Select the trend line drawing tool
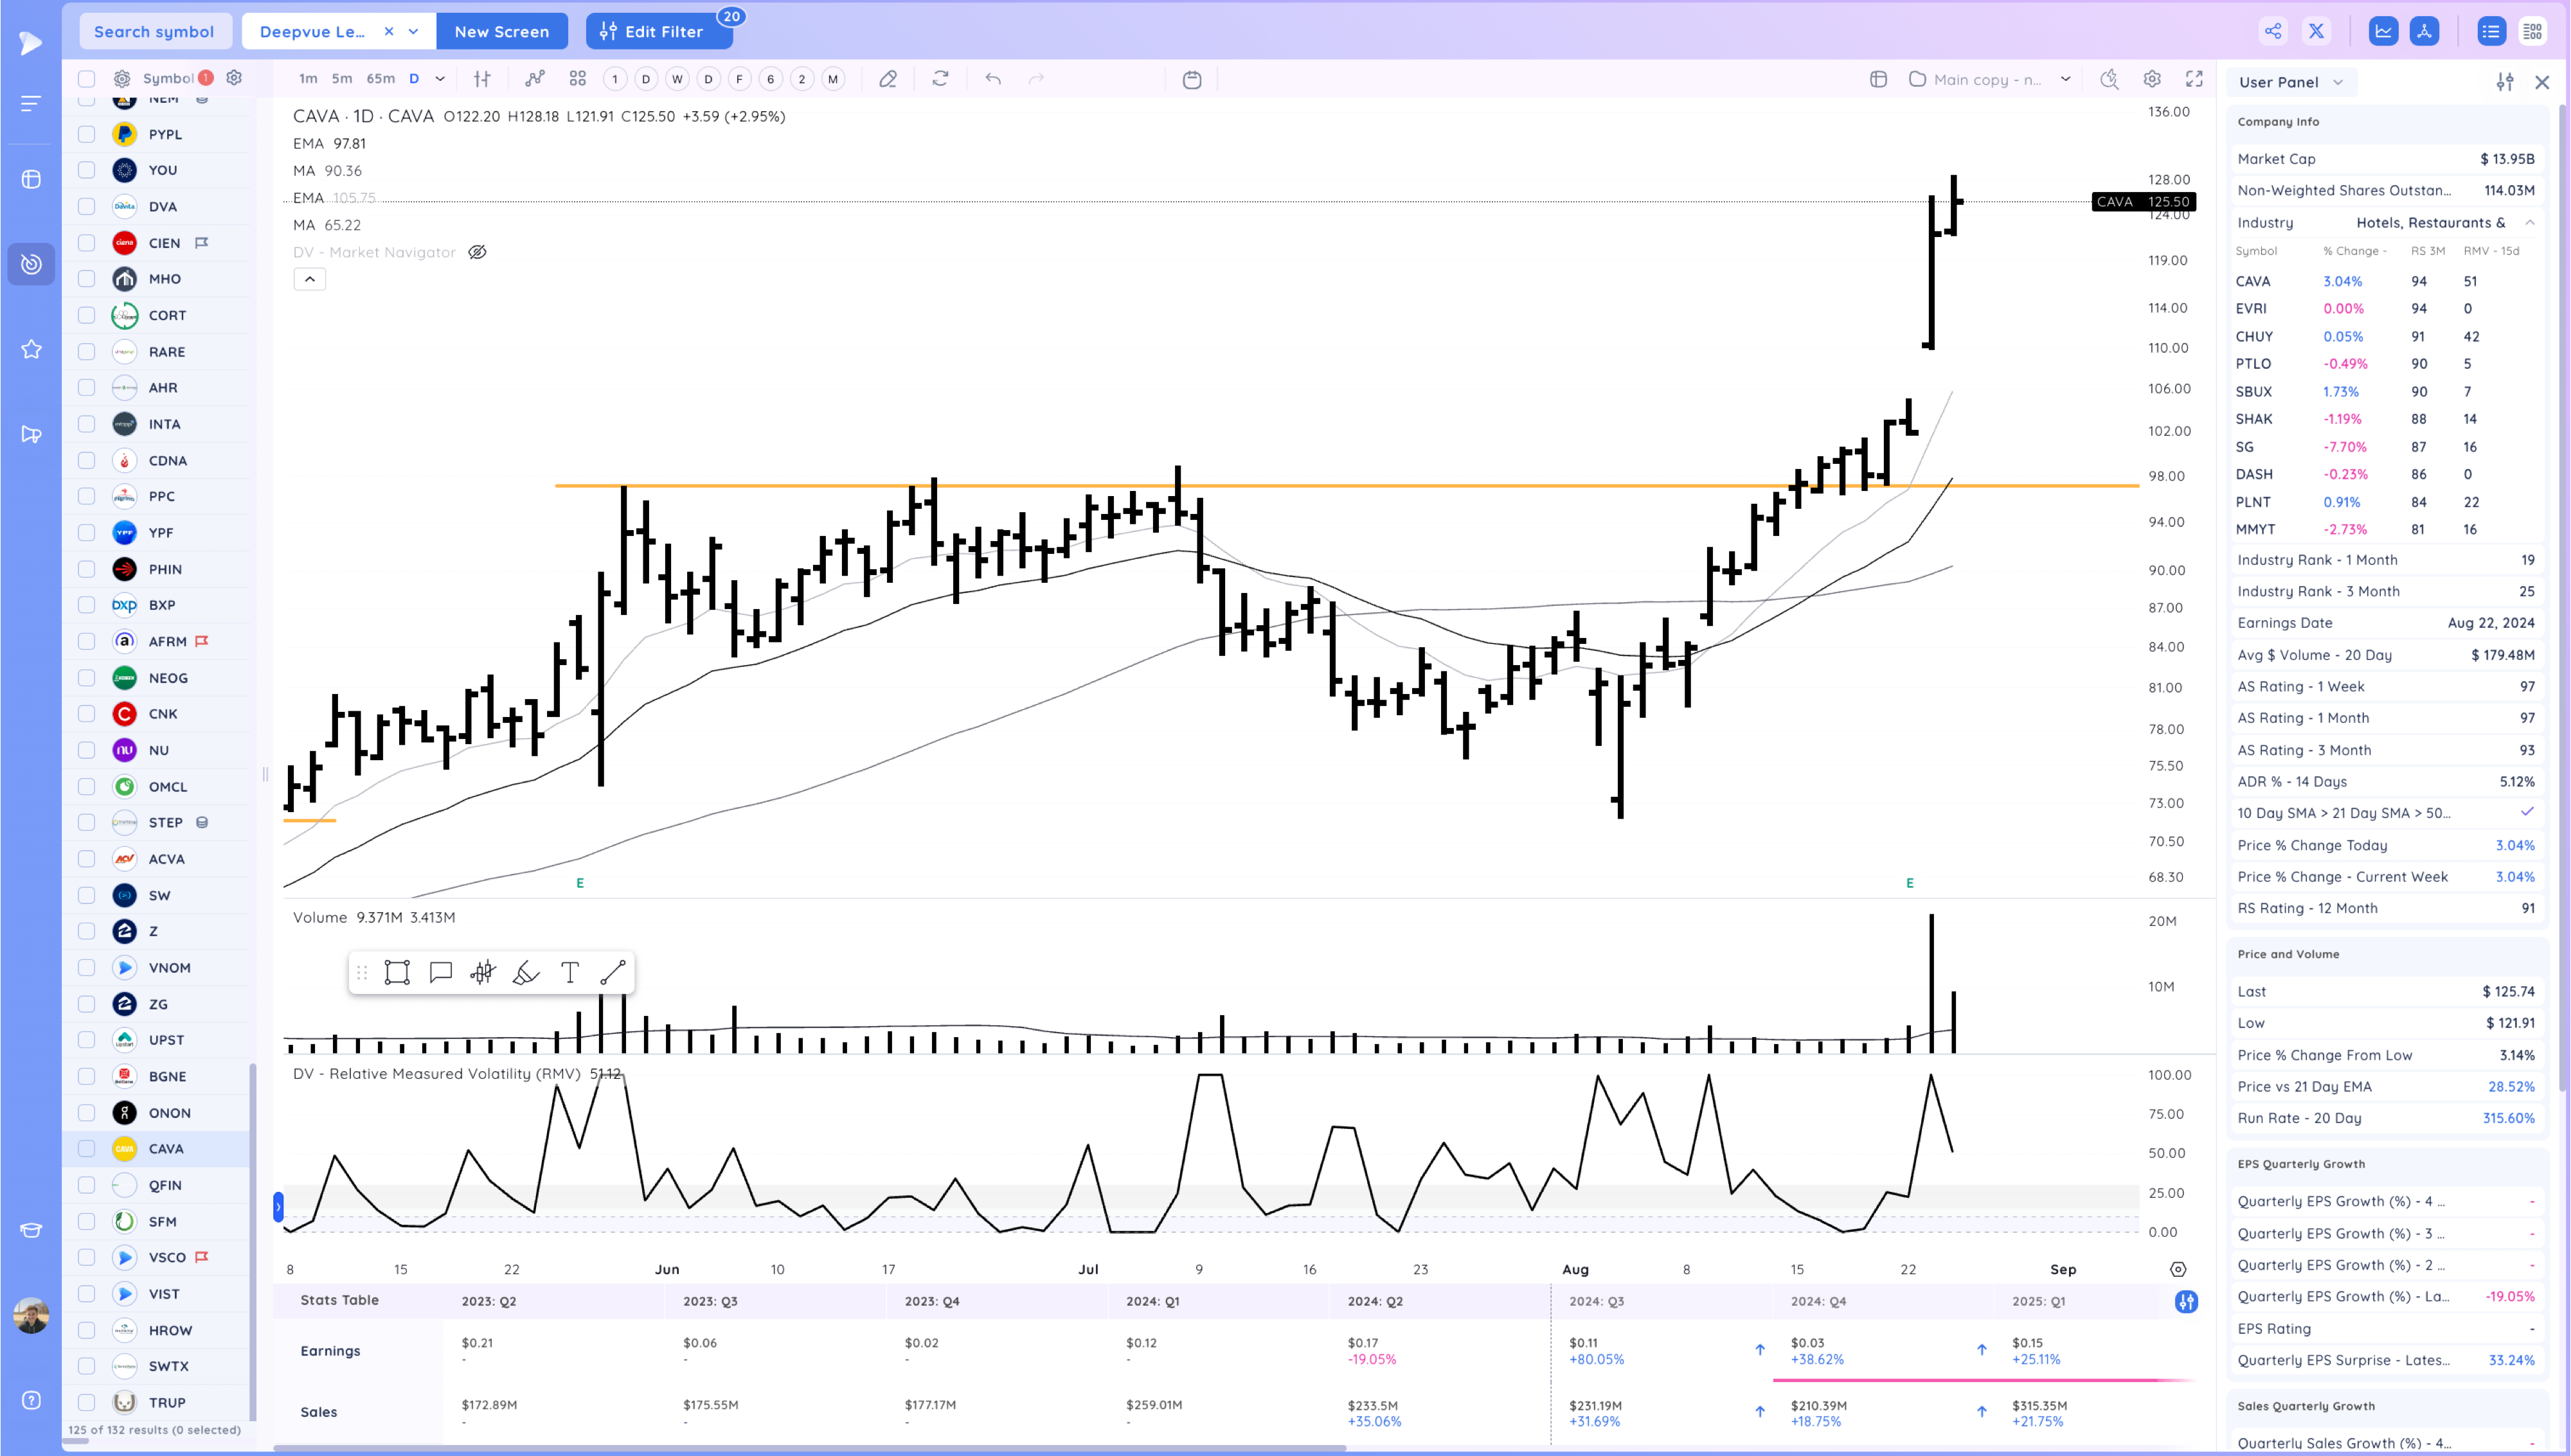This screenshot has height=1456, width=2571. [613, 973]
